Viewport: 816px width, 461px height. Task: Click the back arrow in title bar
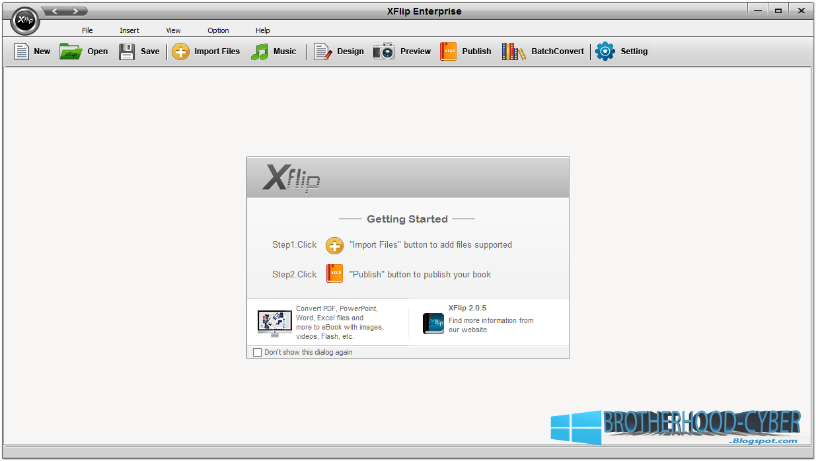point(55,11)
